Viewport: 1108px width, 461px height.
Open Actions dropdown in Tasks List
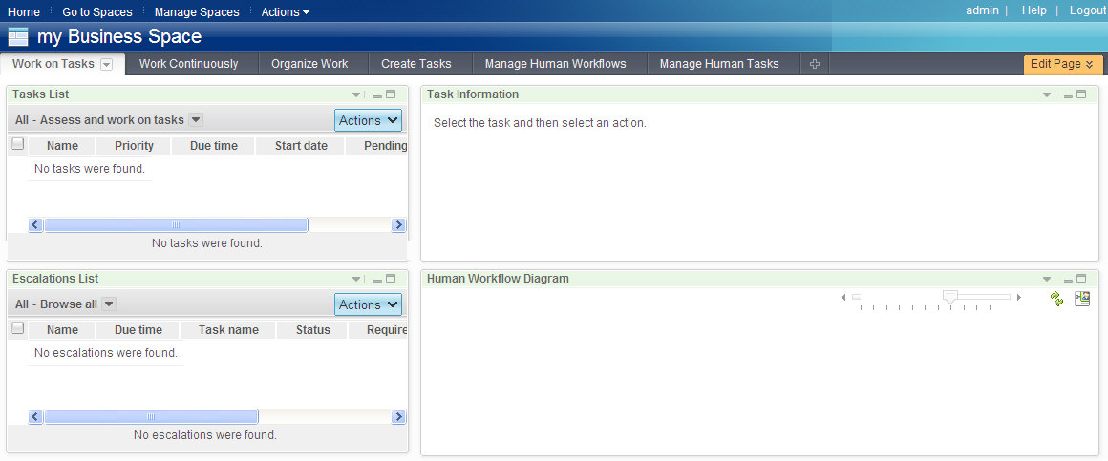pos(369,120)
